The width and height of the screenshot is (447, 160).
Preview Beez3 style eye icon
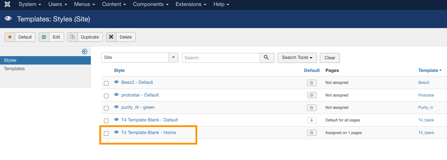(116, 82)
